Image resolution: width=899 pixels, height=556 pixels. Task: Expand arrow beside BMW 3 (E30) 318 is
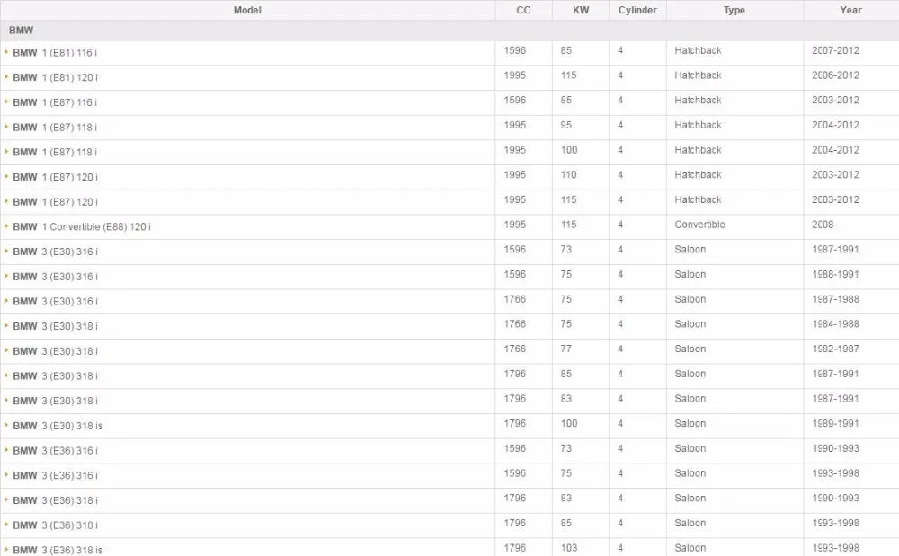[x=6, y=425]
